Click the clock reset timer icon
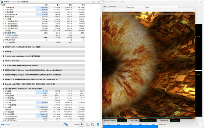Viewport: 204px width, 128px height. (x=82, y=125)
